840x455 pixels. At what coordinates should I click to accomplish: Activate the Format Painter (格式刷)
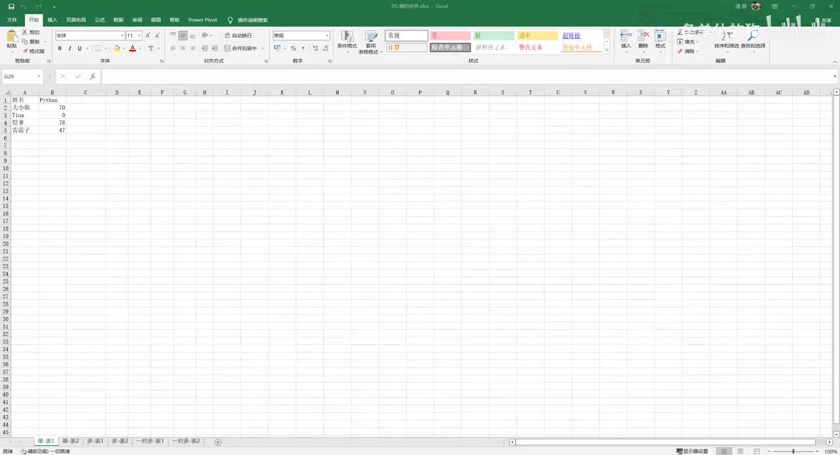tap(33, 51)
